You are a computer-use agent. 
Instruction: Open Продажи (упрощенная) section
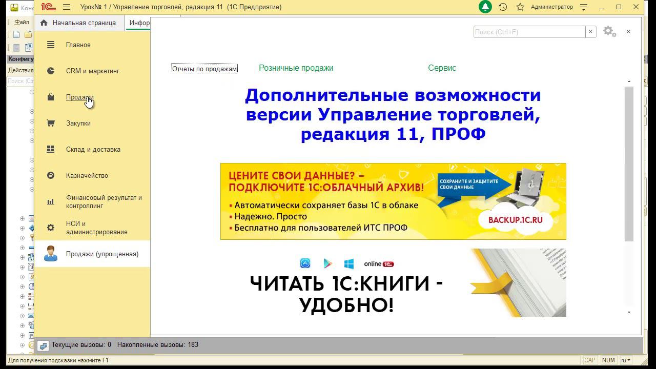pos(92,254)
